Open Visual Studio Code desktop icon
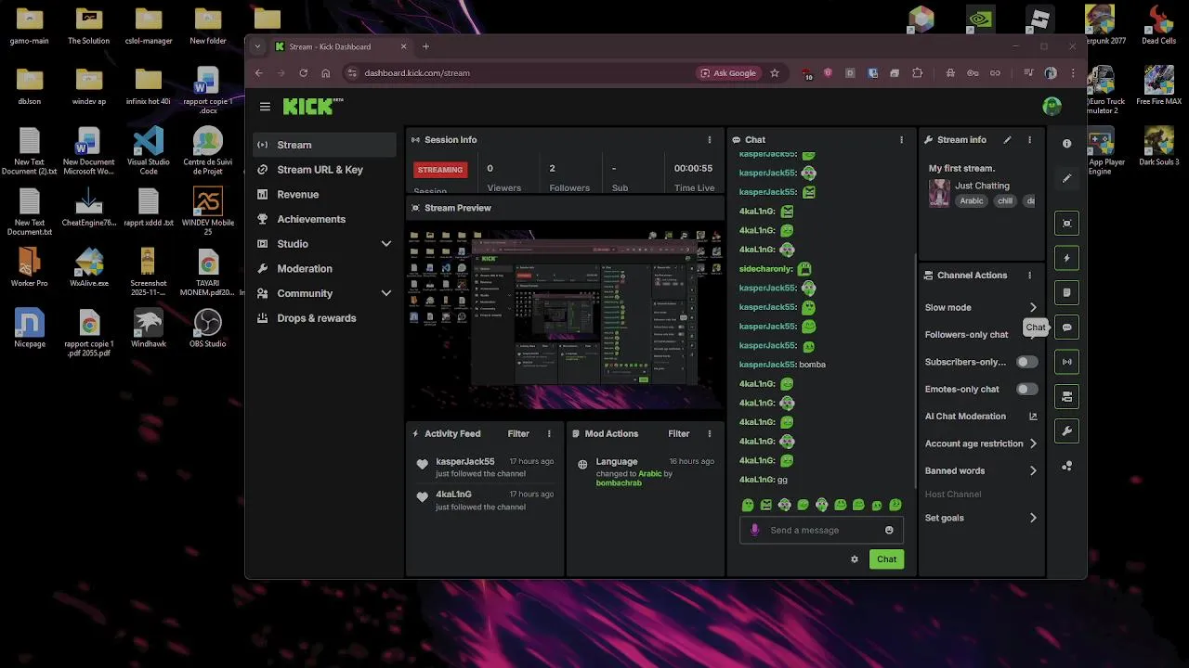Image resolution: width=1189 pixels, height=668 pixels. click(149, 150)
